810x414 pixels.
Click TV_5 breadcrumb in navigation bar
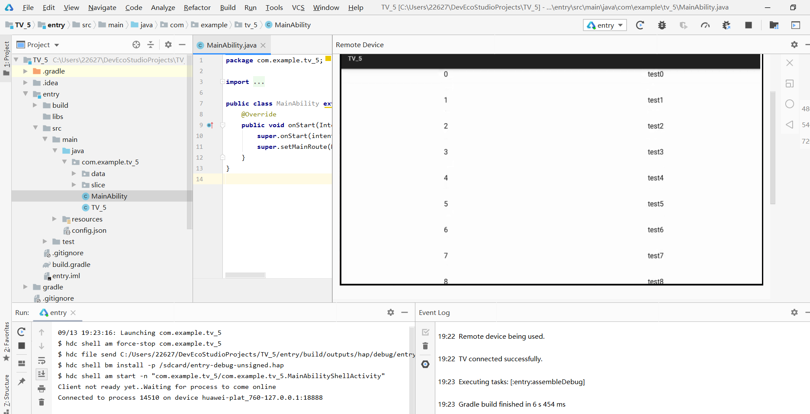[18, 25]
